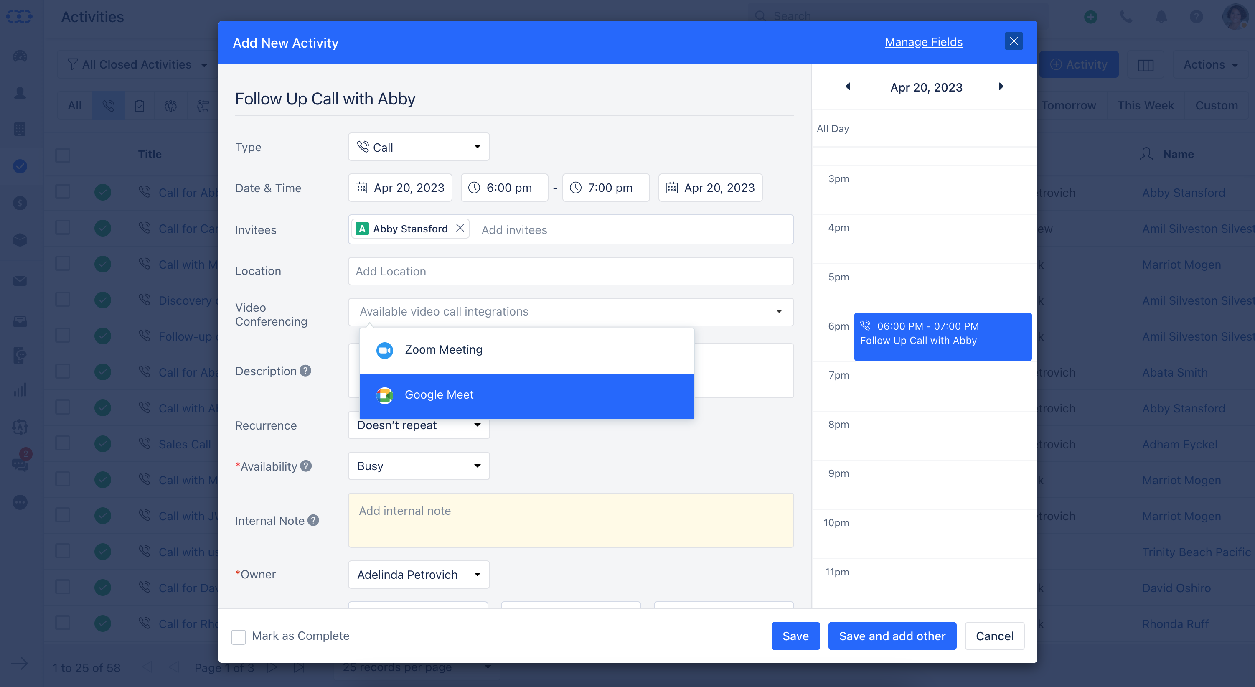
Task: Switch to the All activities tab
Action: pos(74,105)
